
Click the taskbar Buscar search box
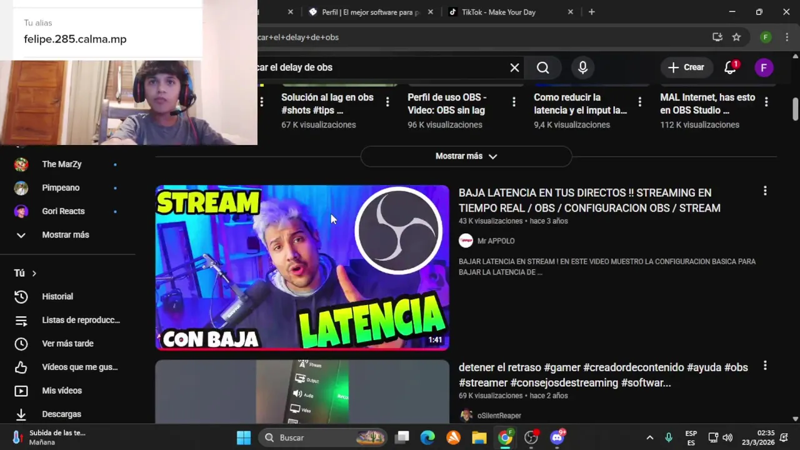(x=324, y=437)
